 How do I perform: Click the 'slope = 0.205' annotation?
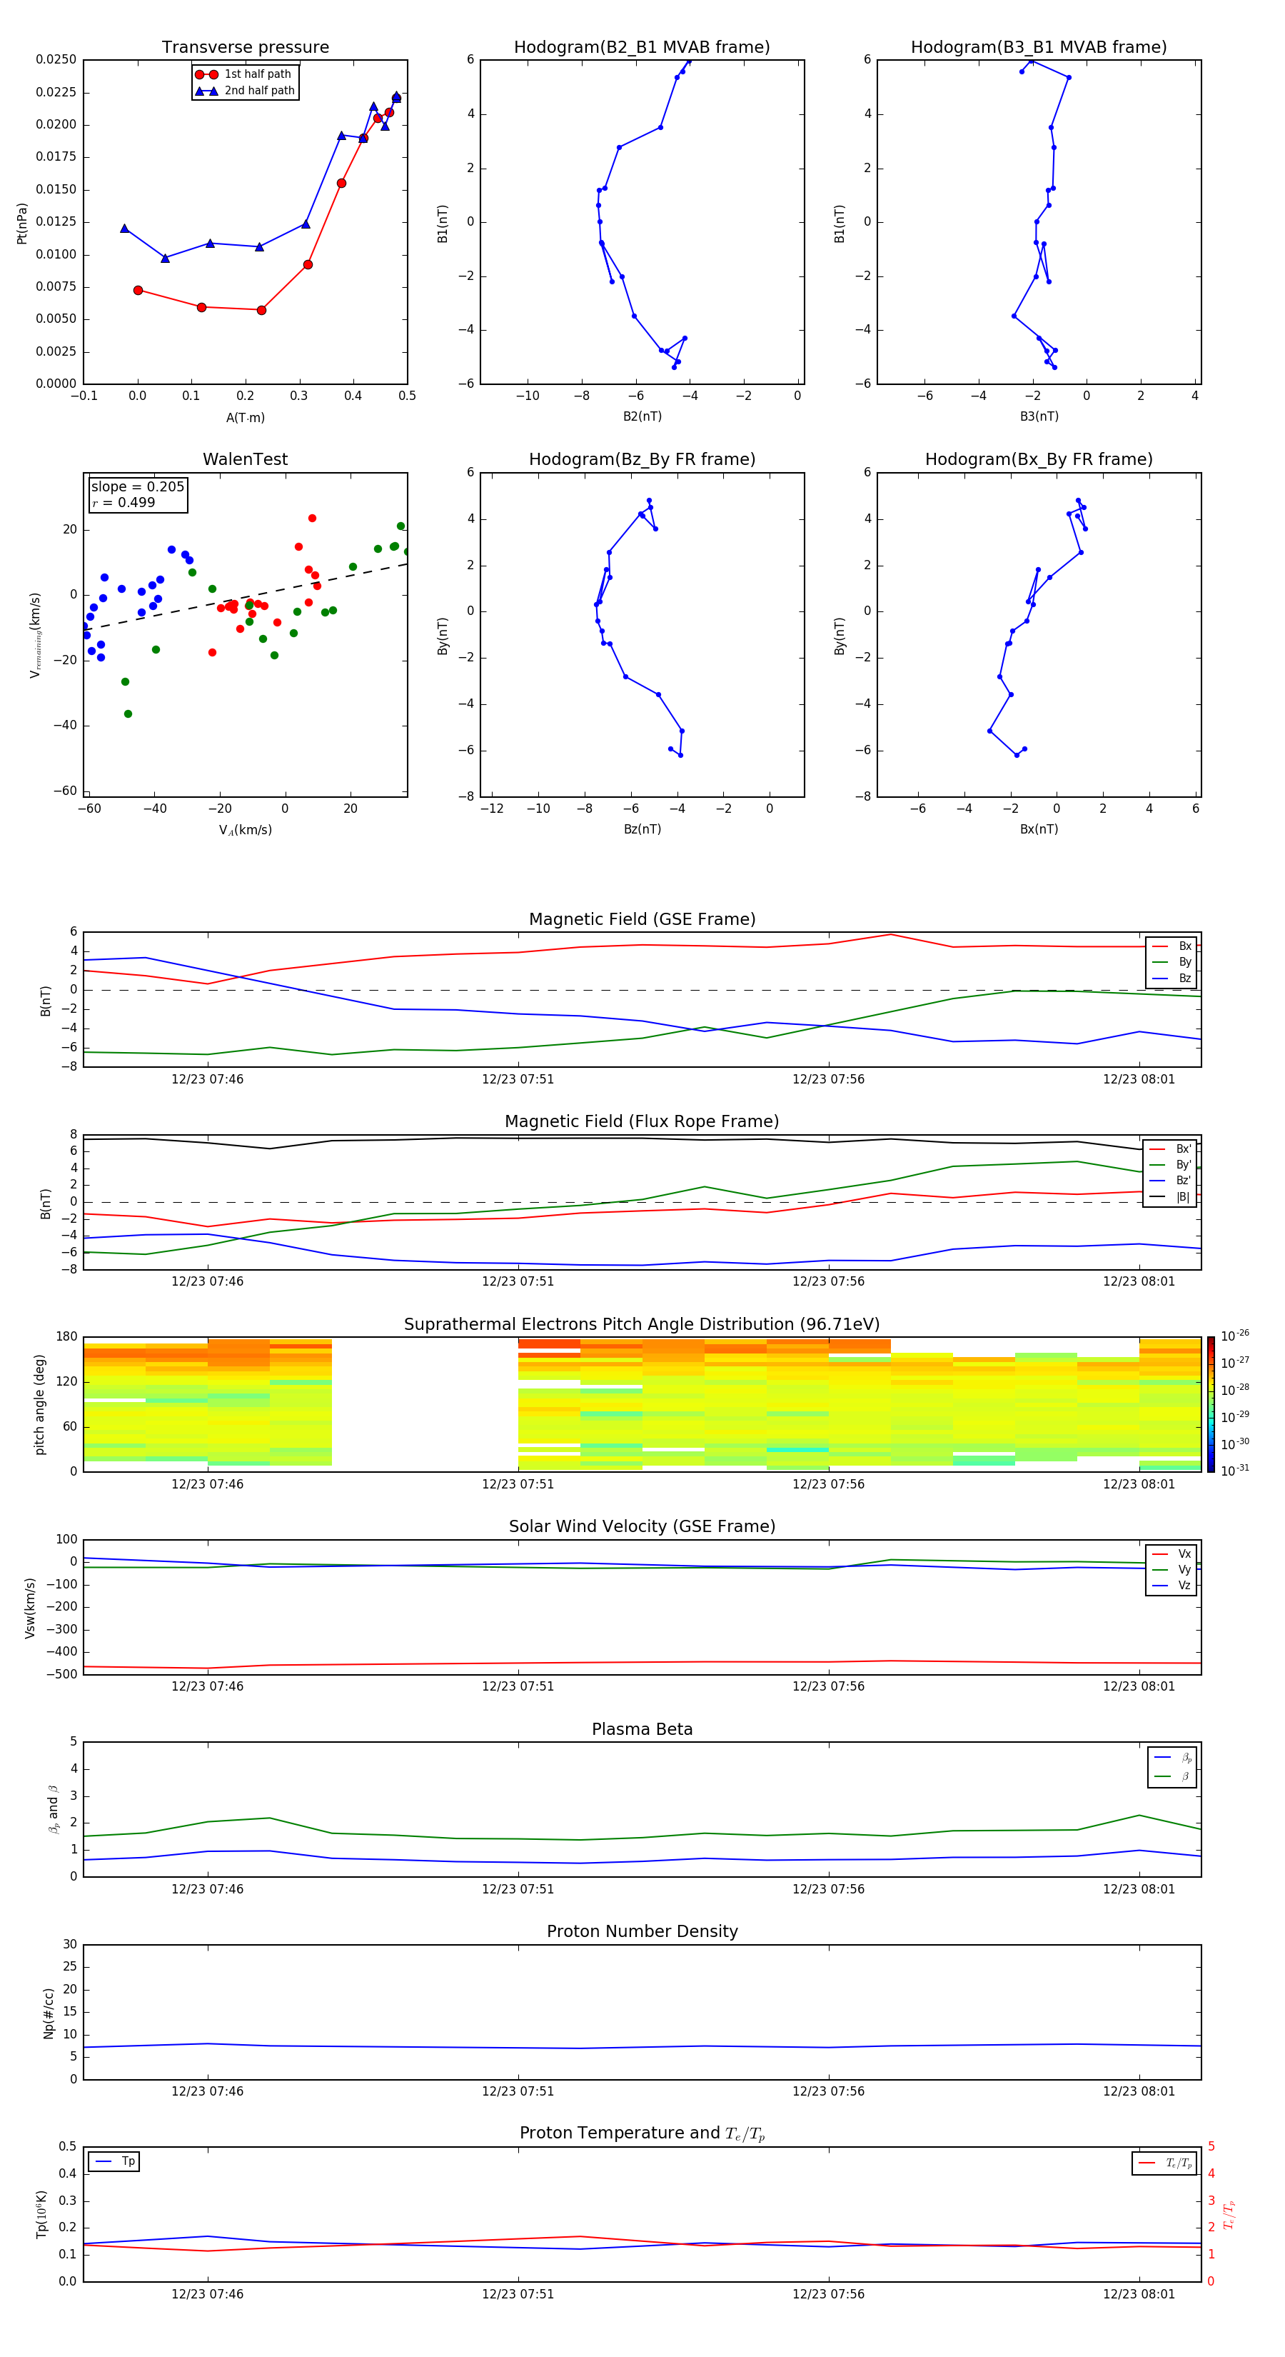click(137, 487)
